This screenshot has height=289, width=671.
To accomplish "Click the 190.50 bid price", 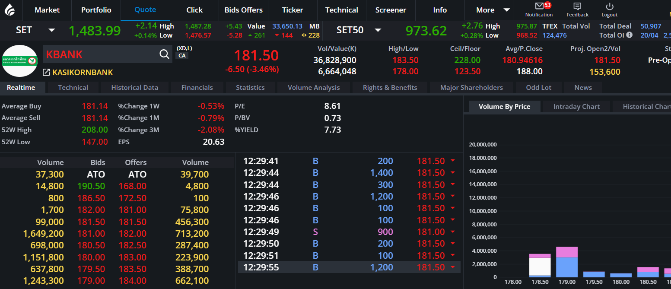I will [x=91, y=186].
